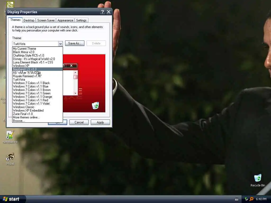
Task: Choose Windows 7 Colors v1.1 Brown
Action: pos(38,90)
